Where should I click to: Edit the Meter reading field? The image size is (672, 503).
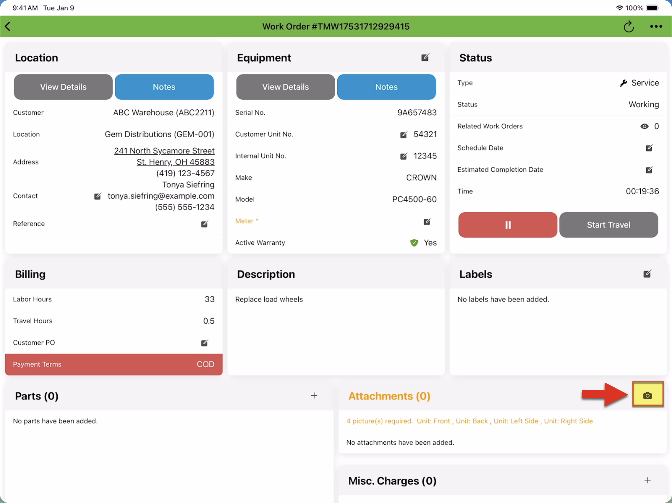pyautogui.click(x=427, y=222)
